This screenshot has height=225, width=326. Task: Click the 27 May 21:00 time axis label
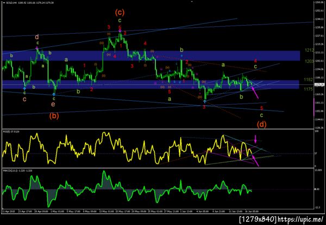pos(171,211)
